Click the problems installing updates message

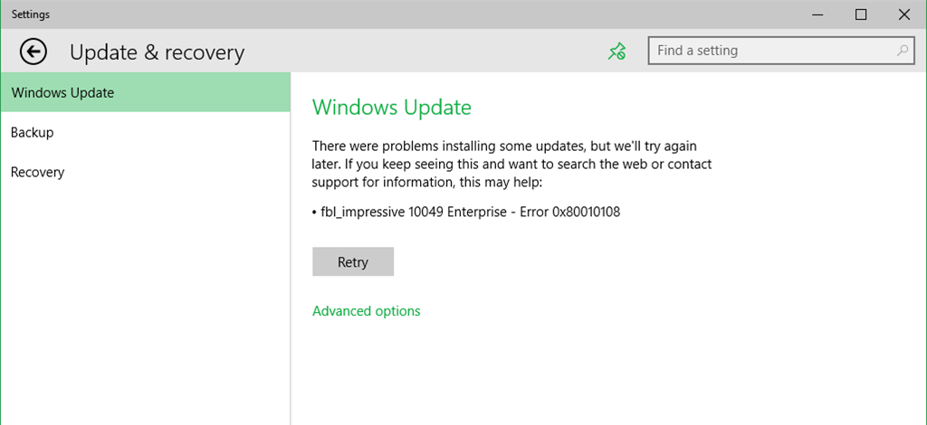pyautogui.click(x=512, y=164)
